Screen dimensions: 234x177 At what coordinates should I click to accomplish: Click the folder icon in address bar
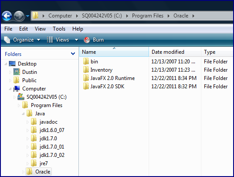[36, 15]
